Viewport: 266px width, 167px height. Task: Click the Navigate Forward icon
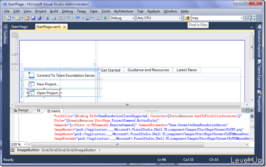pyautogui.click(x=97, y=18)
